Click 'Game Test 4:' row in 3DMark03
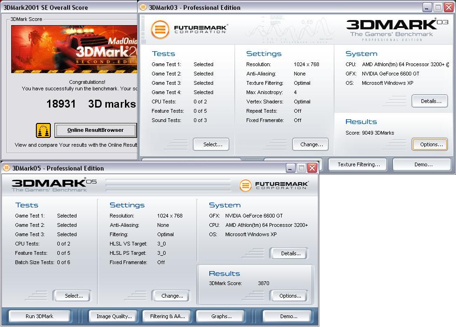This screenshot has height=327, width=456. click(182, 92)
